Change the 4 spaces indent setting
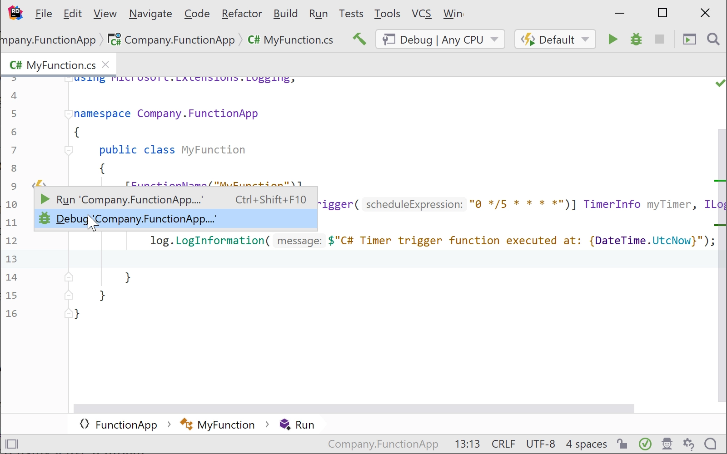Viewport: 727px width, 454px height. [x=587, y=444]
